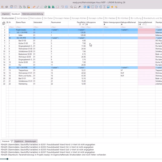Click the magnifying glass search icon
The image size is (162, 162).
click(71, 7)
